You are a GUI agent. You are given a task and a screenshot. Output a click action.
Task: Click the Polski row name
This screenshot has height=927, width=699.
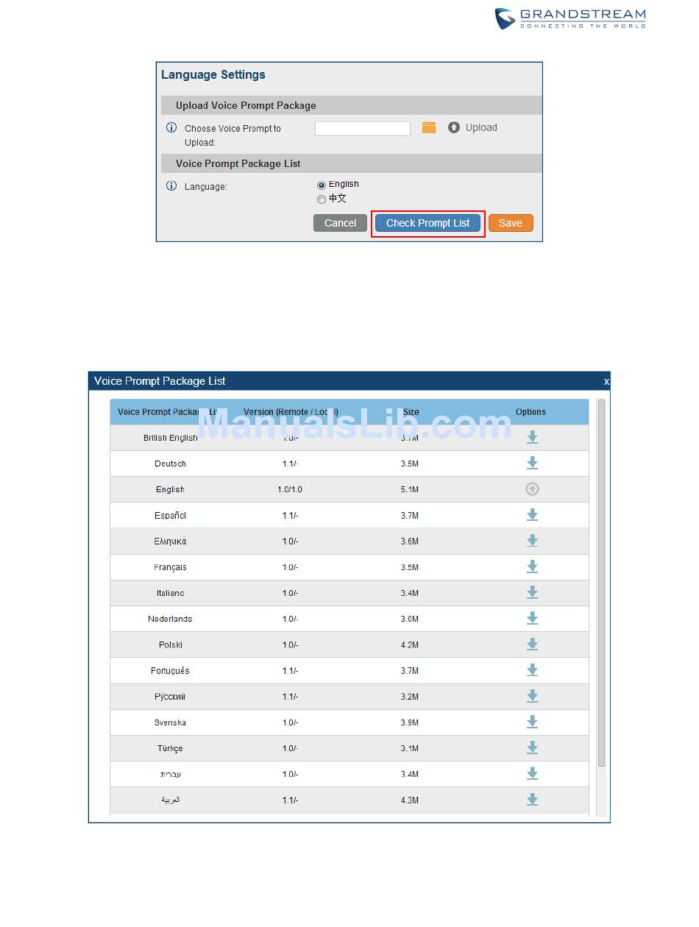[170, 644]
